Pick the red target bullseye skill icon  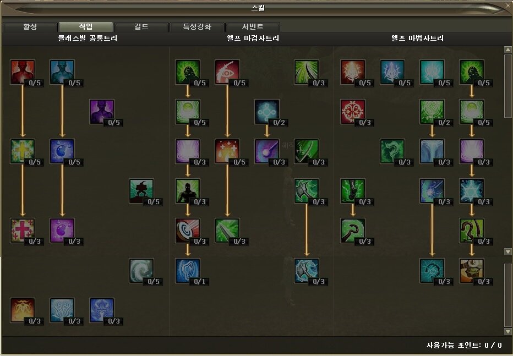pyautogui.click(x=188, y=231)
